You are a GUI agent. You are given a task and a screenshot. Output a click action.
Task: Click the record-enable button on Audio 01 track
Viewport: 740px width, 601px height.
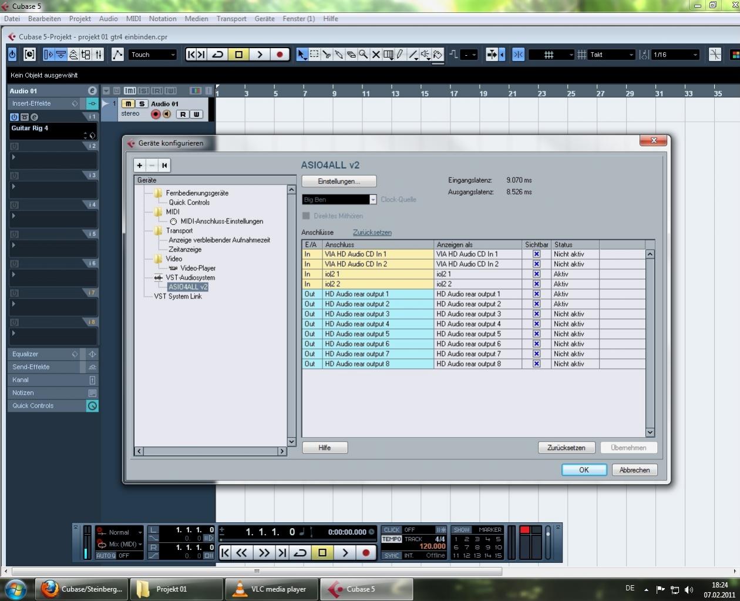(156, 114)
